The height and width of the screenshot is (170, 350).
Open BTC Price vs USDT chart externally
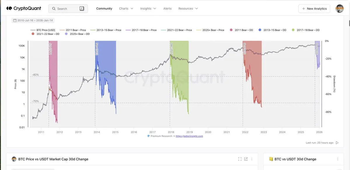pos(246,159)
